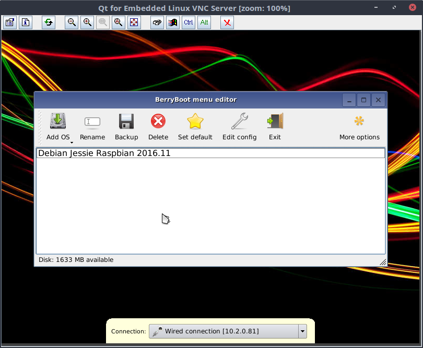This screenshot has width=423, height=348.
Task: Click Add OS in BerryBoot toolbar
Action: (58, 127)
